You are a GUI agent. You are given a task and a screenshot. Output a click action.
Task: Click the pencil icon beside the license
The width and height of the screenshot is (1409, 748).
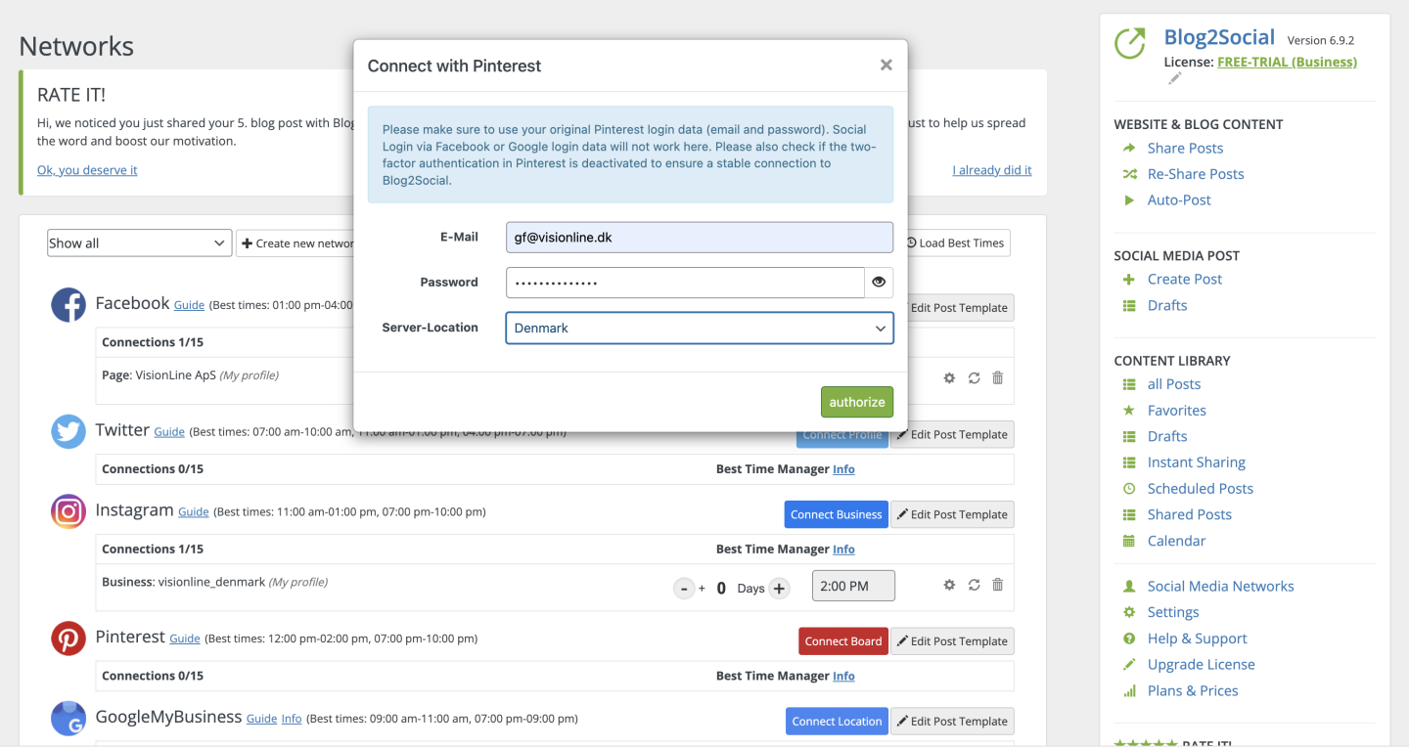(1175, 79)
